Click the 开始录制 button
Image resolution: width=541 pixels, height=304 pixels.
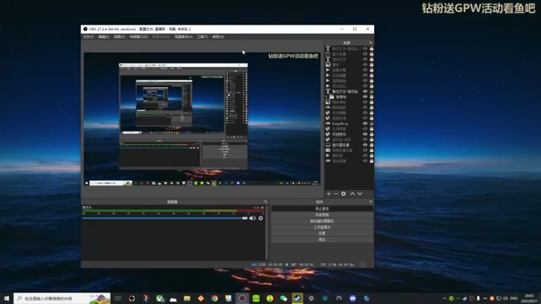pyautogui.click(x=322, y=215)
